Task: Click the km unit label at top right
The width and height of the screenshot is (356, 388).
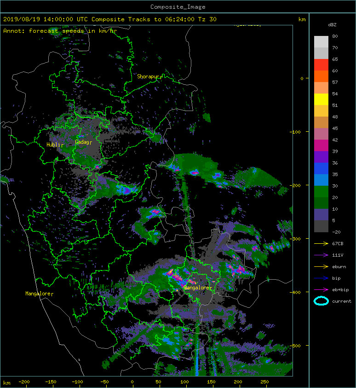Action: point(302,19)
